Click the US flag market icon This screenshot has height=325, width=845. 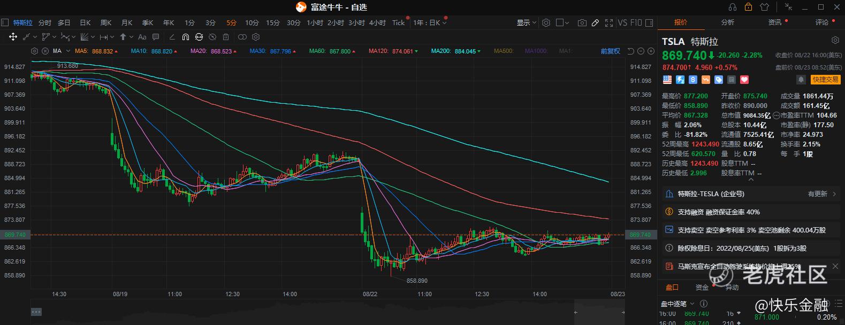667,80
